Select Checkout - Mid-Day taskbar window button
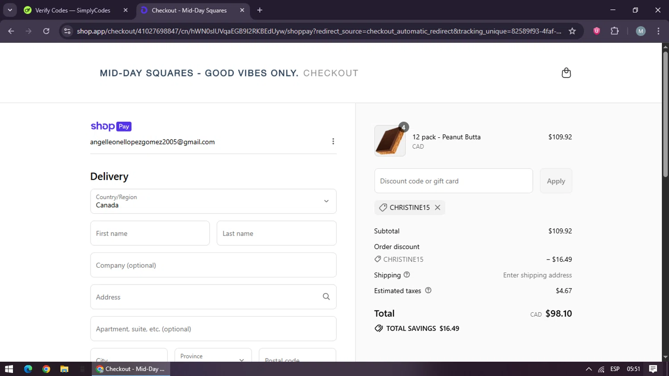Screen dimensions: 669x376 pyautogui.click(x=131, y=369)
